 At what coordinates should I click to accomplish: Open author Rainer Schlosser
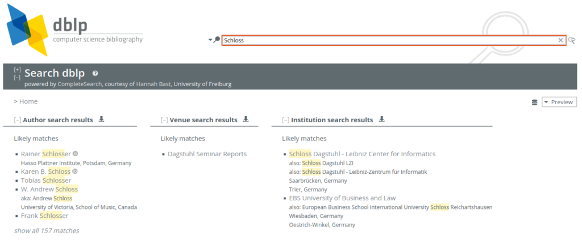45,154
